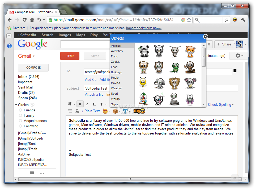
Task: Open the text size dropdown
Action: [x=103, y=104]
